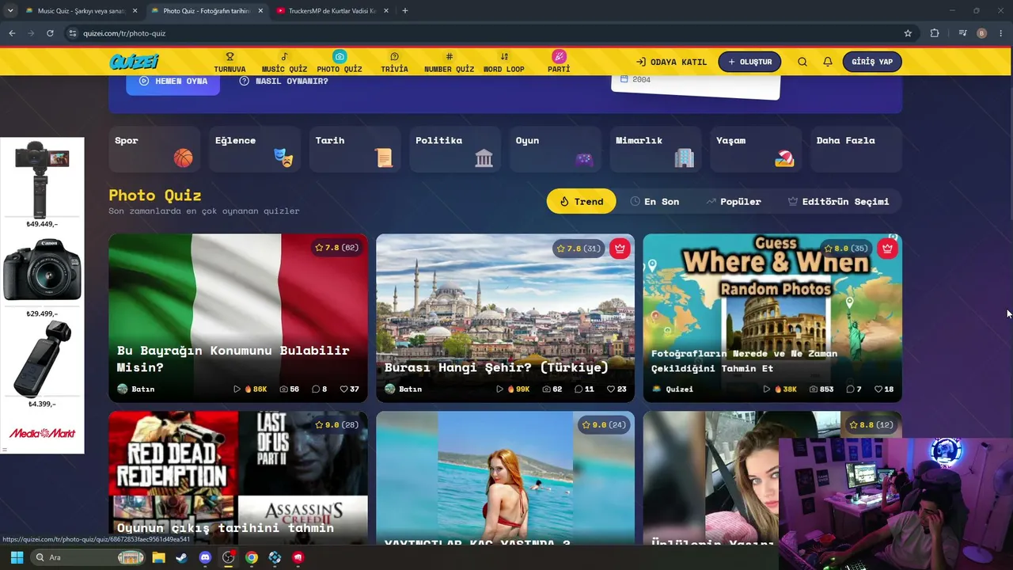The image size is (1013, 570).
Task: Open the notifications bell icon
Action: 828,62
